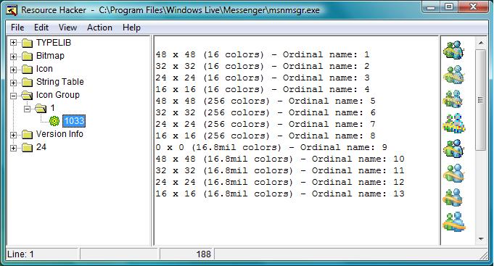Click fourth Messenger icon preview thumbnail
This screenshot has width=494, height=266.
pos(453,123)
